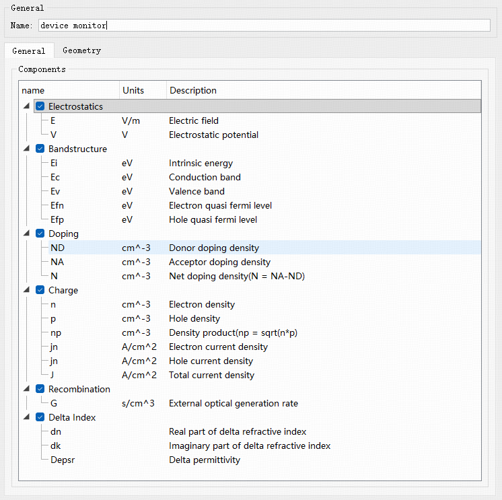Toggle the Charge group checkbox
This screenshot has width=502, height=500.
tap(40, 290)
